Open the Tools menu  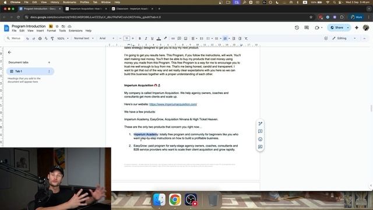click(x=62, y=31)
